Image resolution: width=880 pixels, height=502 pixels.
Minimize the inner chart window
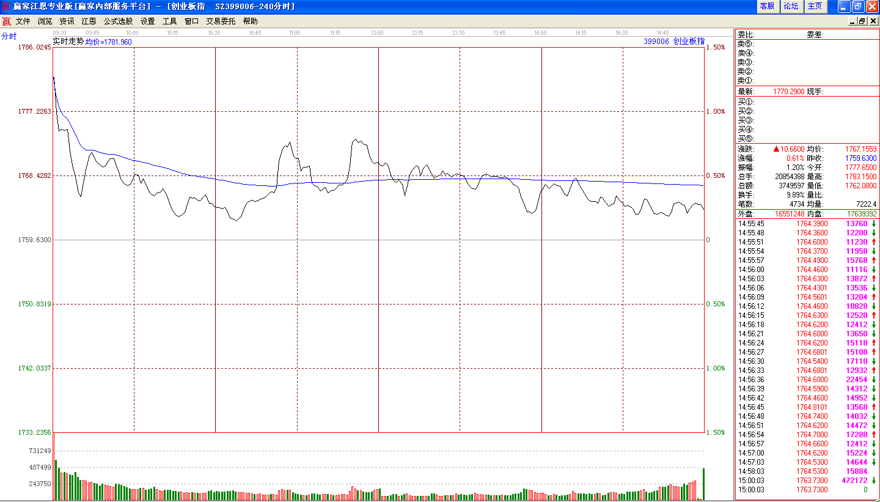tap(853, 21)
